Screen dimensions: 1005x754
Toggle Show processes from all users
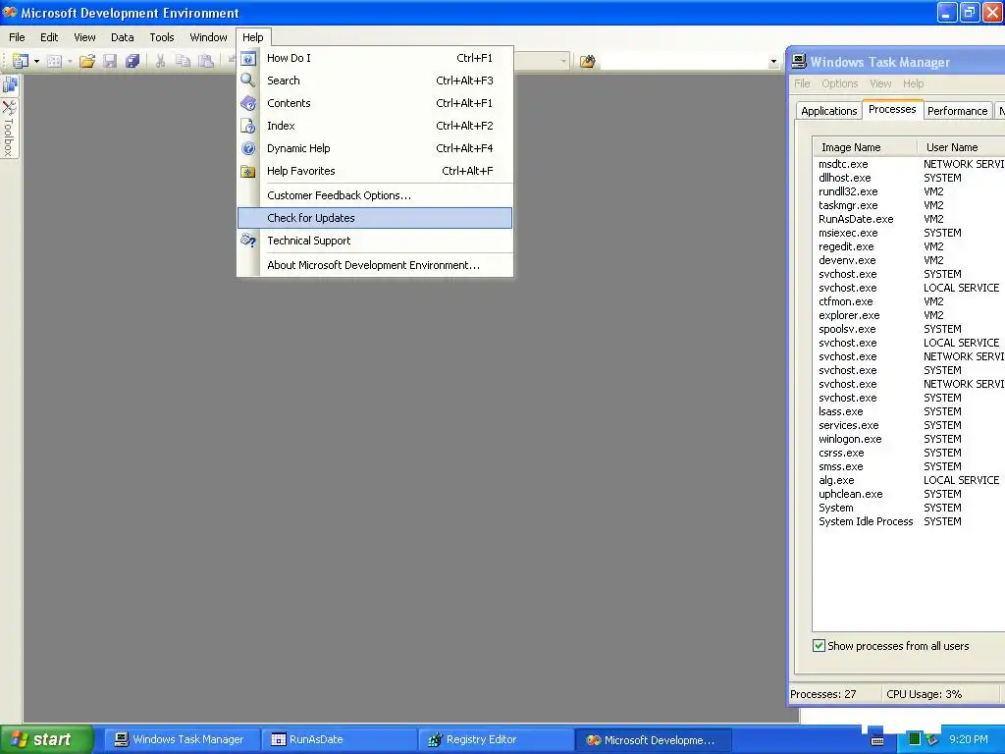coord(819,646)
